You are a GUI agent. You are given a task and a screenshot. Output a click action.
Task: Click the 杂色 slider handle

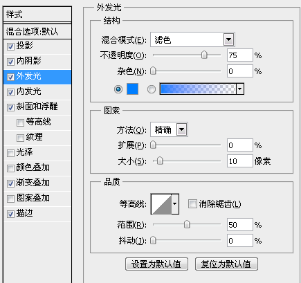pos(153,71)
